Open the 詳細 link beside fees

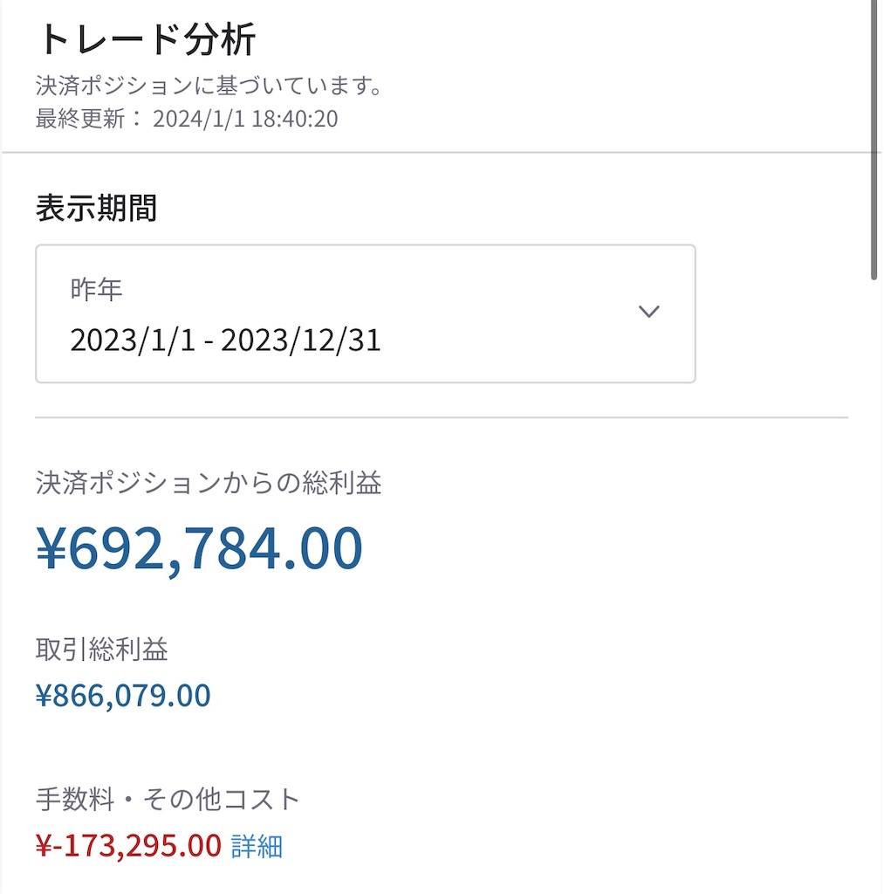click(x=257, y=846)
